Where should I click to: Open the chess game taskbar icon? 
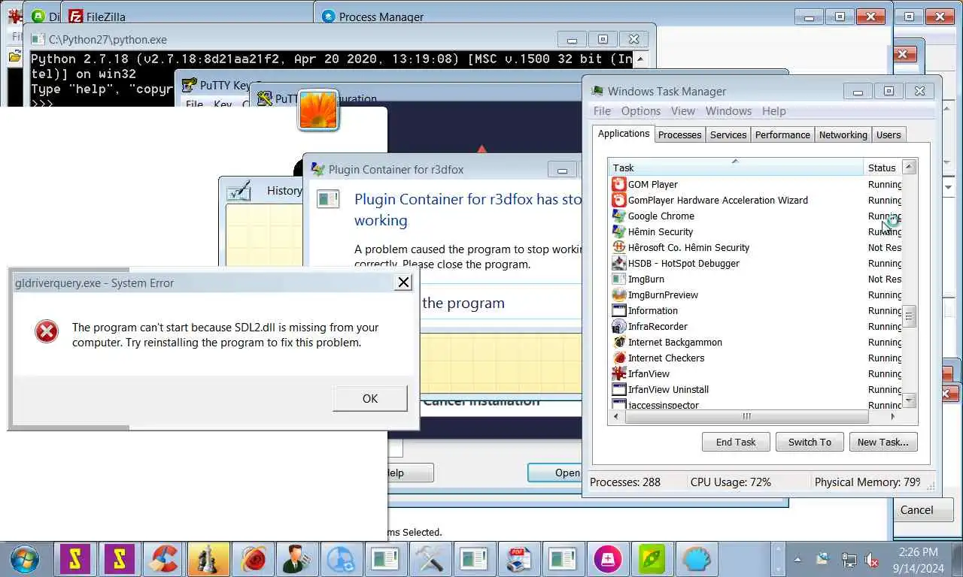[x=208, y=559]
